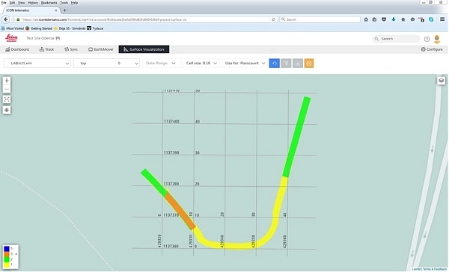Viewport: 449px width, 272px height.
Task: Expand the Cell size 0.10 dropdown
Action: [201, 64]
